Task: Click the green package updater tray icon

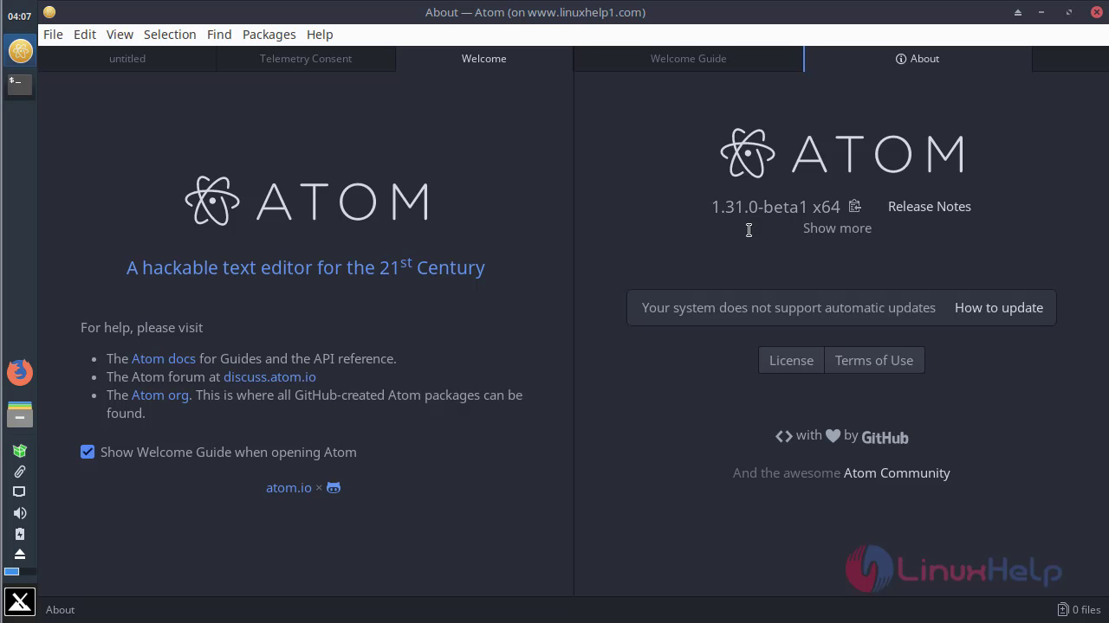Action: pyautogui.click(x=20, y=451)
